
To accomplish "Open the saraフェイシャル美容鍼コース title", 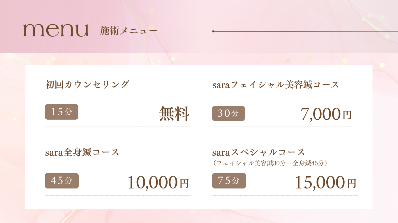I will 276,85.
